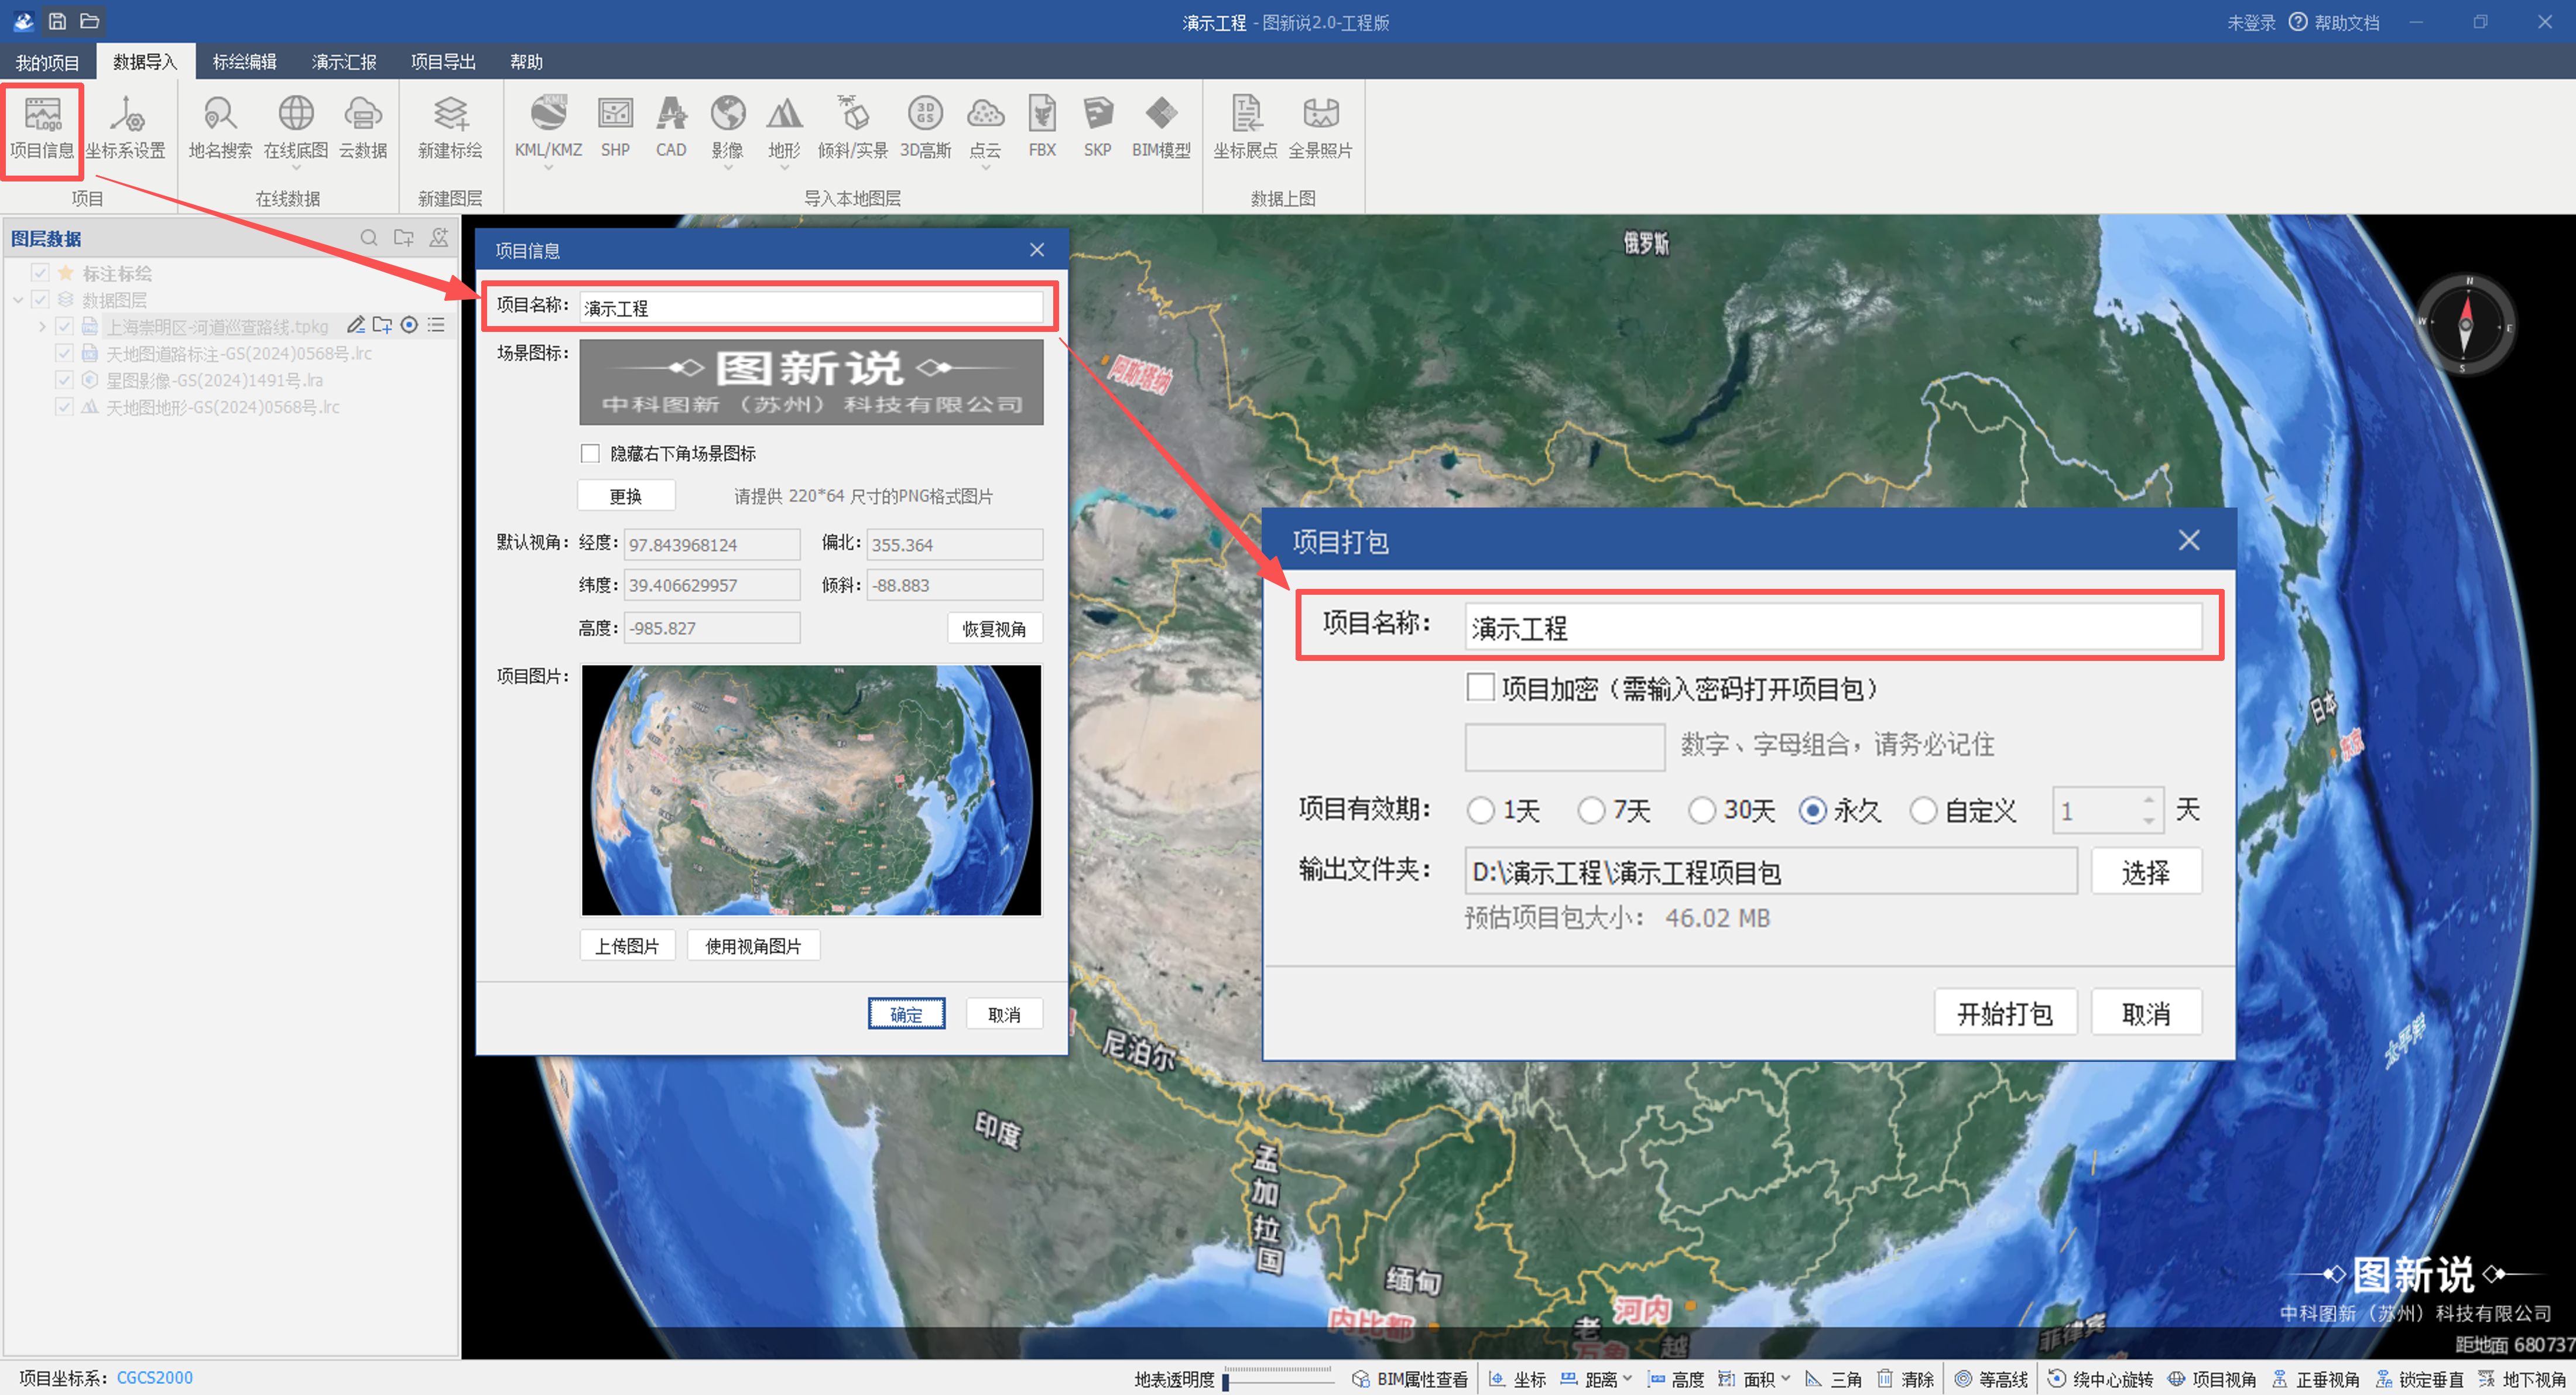The width and height of the screenshot is (2576, 1395).
Task: Expand the KML/KMZ dropdown arrow
Action: pos(548,168)
